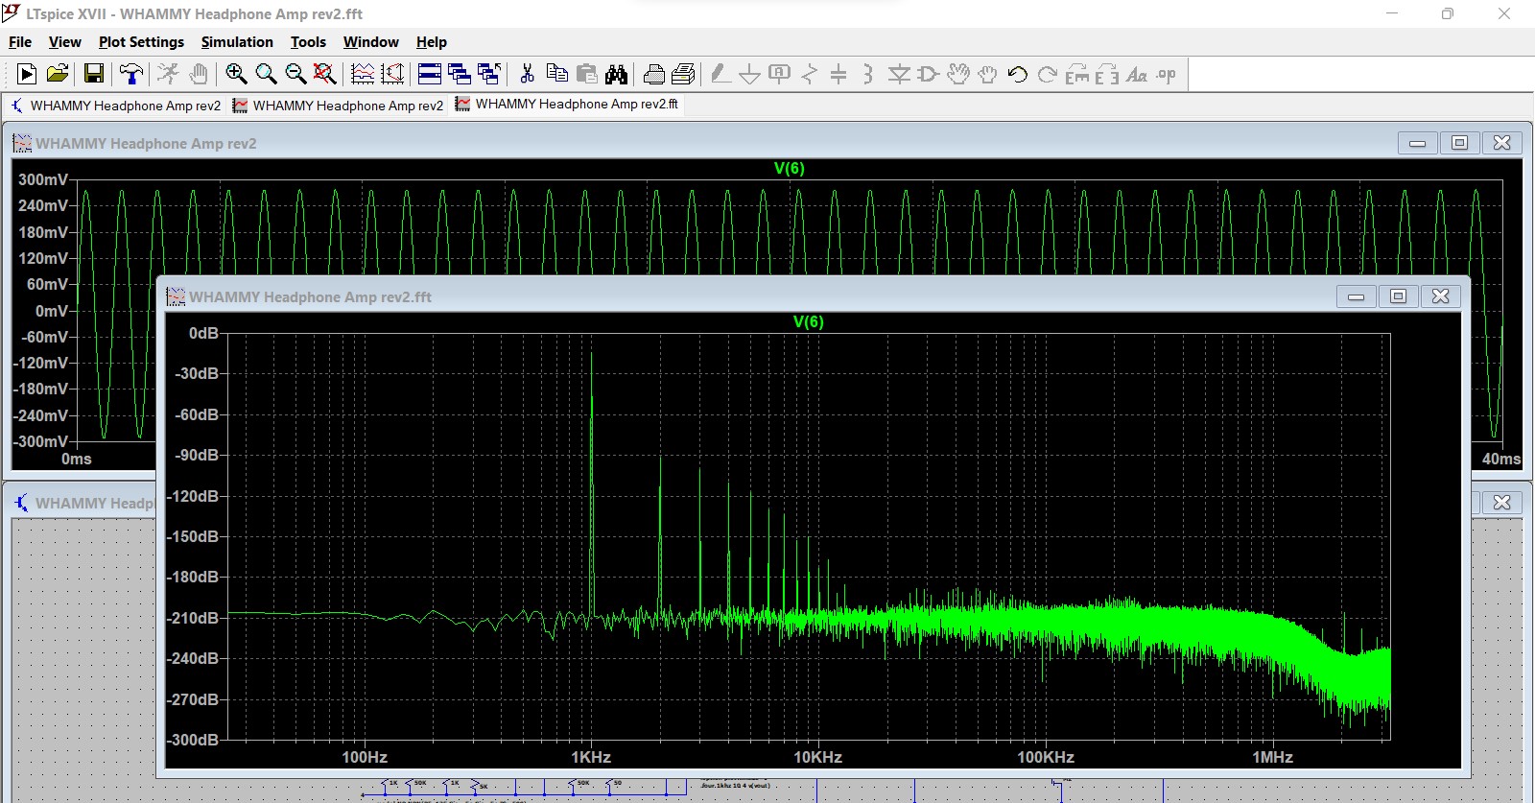Run the simulation with running-man icon

coord(168,74)
